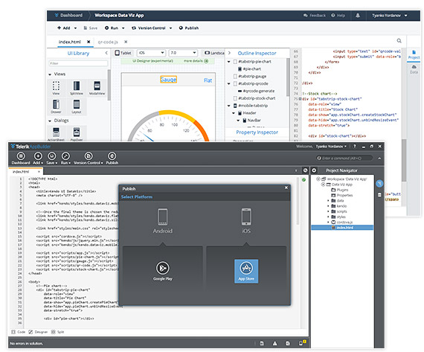The height and width of the screenshot is (352, 424).
Task: Switch to Split view in desktop editor
Action: (57, 332)
